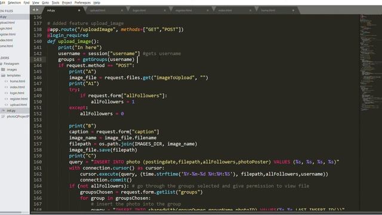Screen dimensions: 382x215
Task: Open the Help menu
Action: pos(97,2)
